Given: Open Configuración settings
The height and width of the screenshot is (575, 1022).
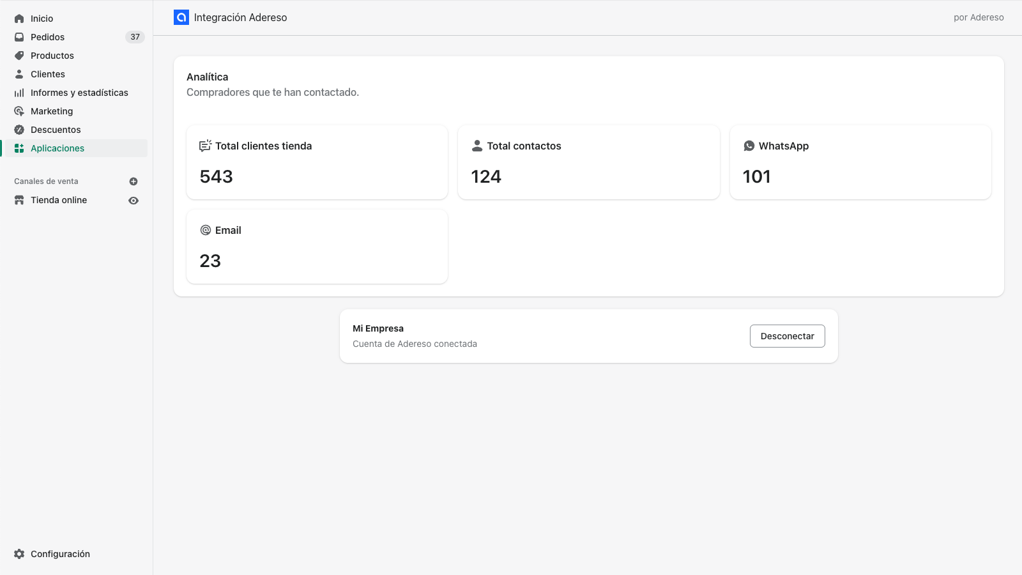Looking at the screenshot, I should pyautogui.click(x=60, y=554).
